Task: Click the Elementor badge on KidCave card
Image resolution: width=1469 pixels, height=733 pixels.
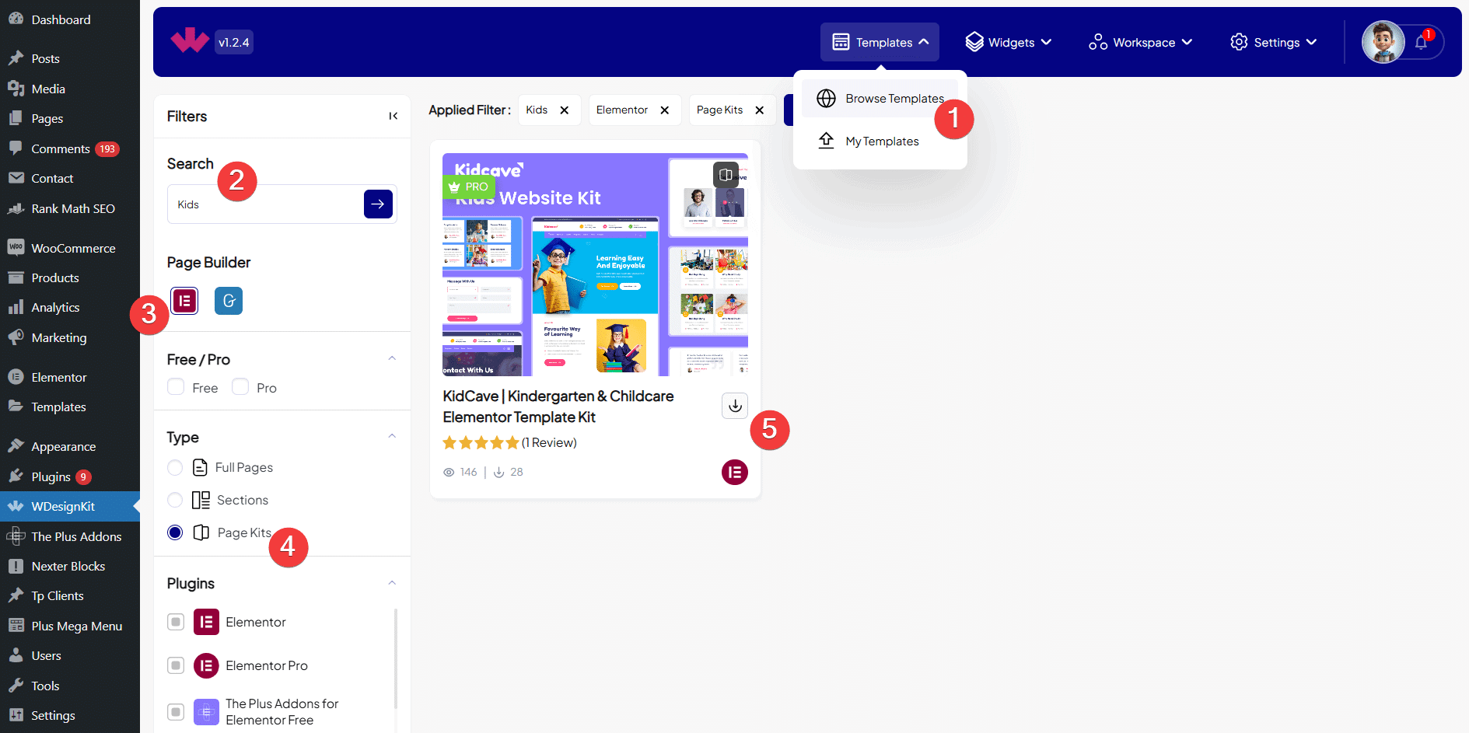Action: coord(735,472)
